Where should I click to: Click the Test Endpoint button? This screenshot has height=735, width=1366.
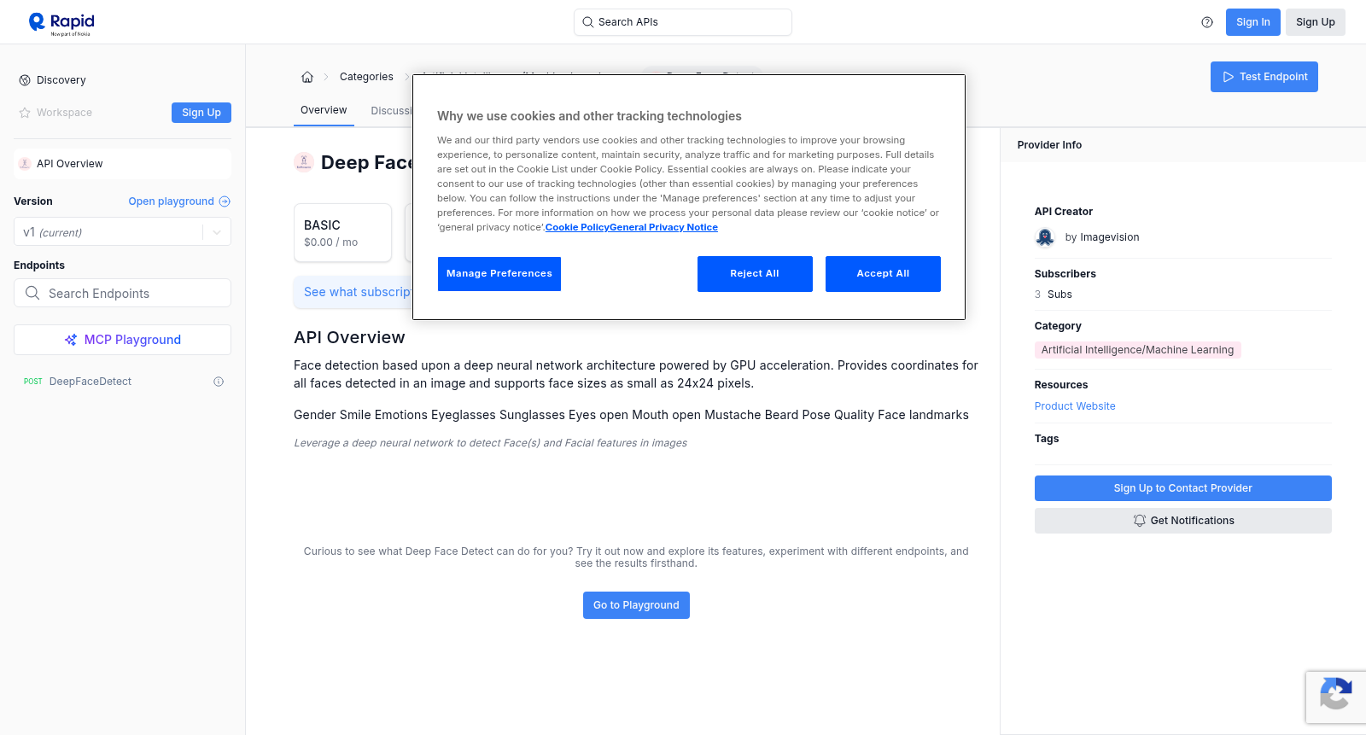[x=1264, y=77]
